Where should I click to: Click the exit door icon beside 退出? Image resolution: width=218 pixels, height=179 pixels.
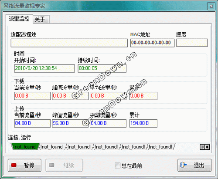coord(183,165)
